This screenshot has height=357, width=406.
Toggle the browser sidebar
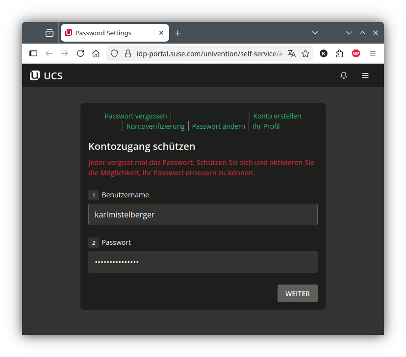click(x=33, y=53)
